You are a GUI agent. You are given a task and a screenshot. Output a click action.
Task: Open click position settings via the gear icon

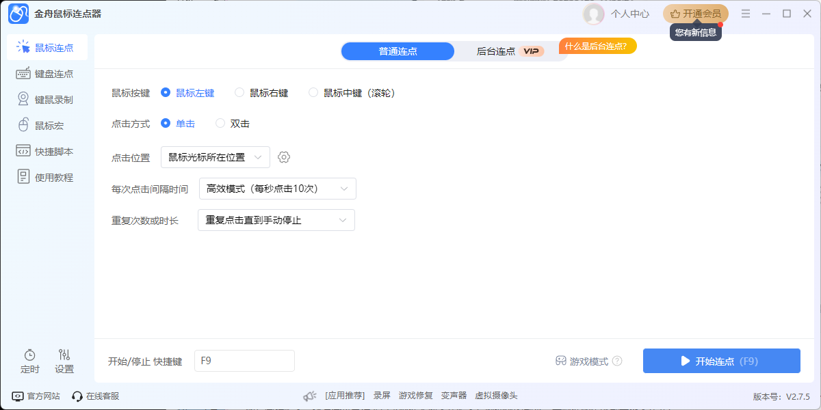pyautogui.click(x=283, y=156)
